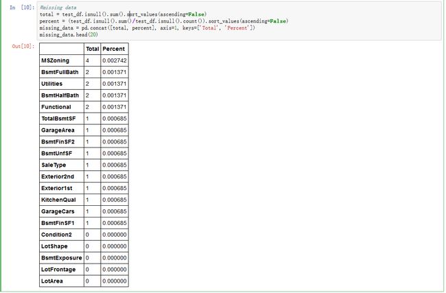Select the GarageArea row label
Image resolution: width=446 pixels, height=293 pixels.
point(58,130)
